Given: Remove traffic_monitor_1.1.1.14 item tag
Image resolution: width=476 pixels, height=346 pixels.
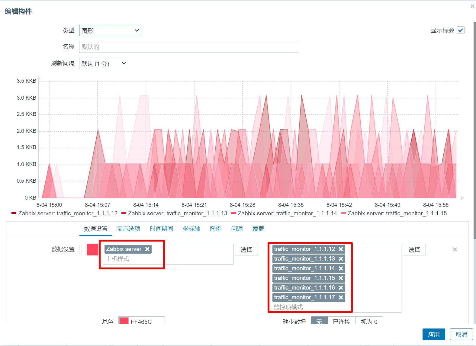Looking at the screenshot, I should (341, 268).
